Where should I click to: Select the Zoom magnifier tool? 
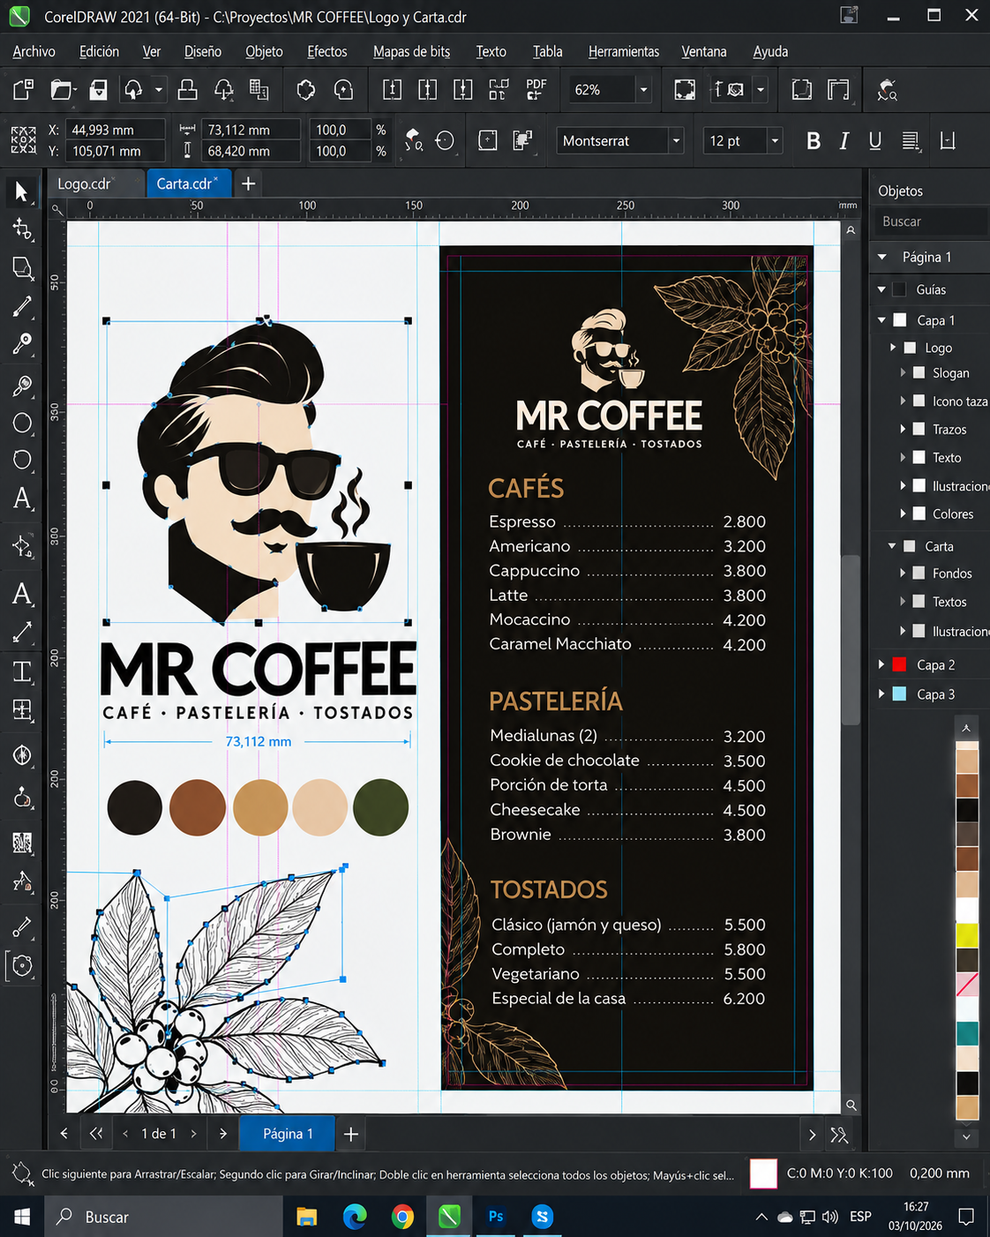pyautogui.click(x=22, y=386)
